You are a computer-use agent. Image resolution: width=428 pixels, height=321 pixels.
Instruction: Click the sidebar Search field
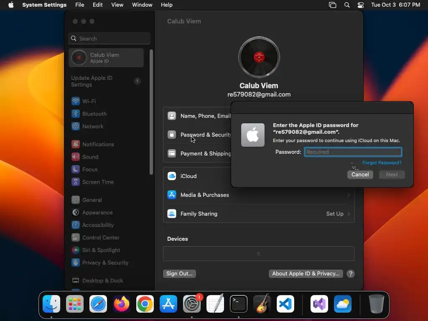(x=109, y=38)
